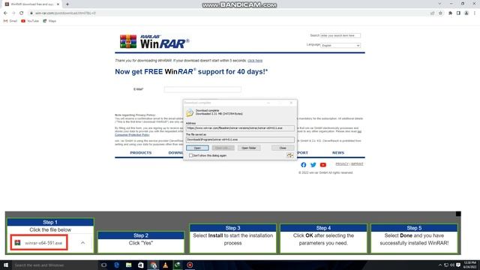This screenshot has width=480, height=270.
Task: Click the E-Mail input field
Action: [x=202, y=89]
